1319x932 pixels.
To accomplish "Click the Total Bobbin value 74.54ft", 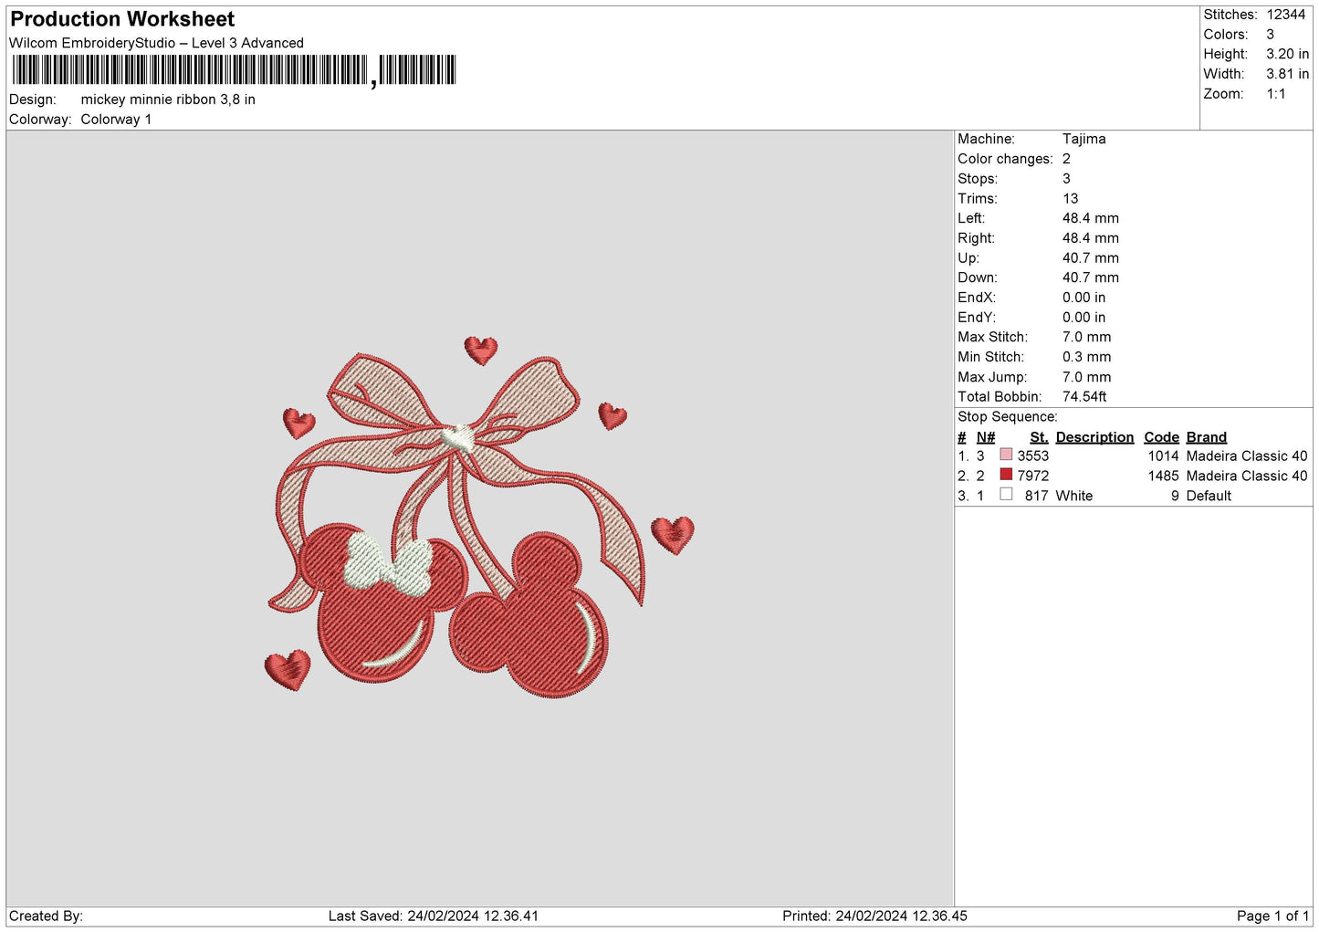I will point(1084,397).
